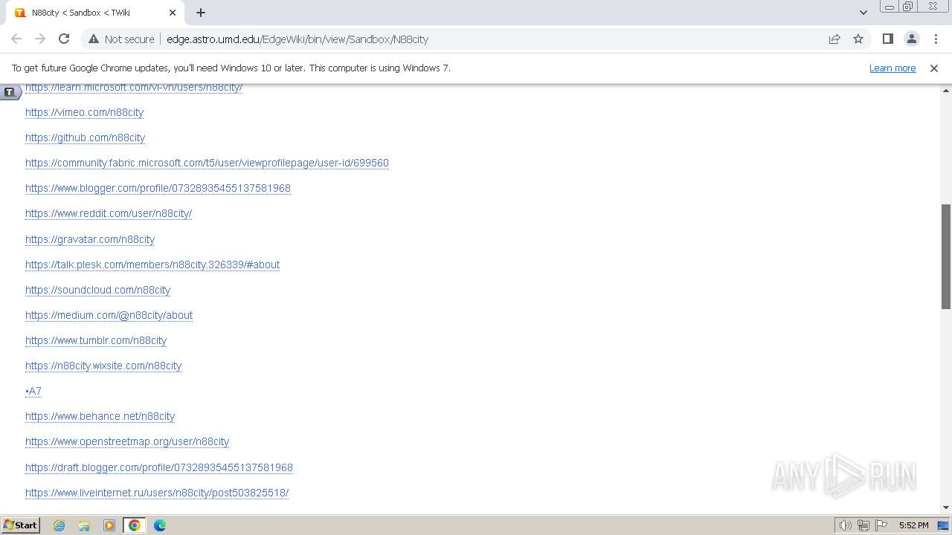The height and width of the screenshot is (535, 952).
Task: Open the side panel icon
Action: pos(887,39)
